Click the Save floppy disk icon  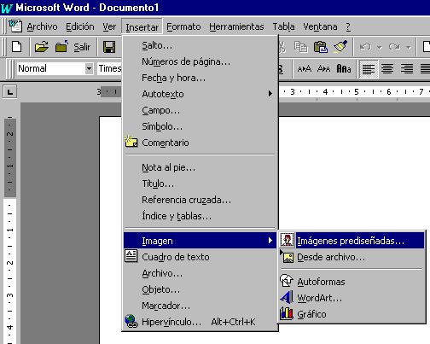[109, 47]
